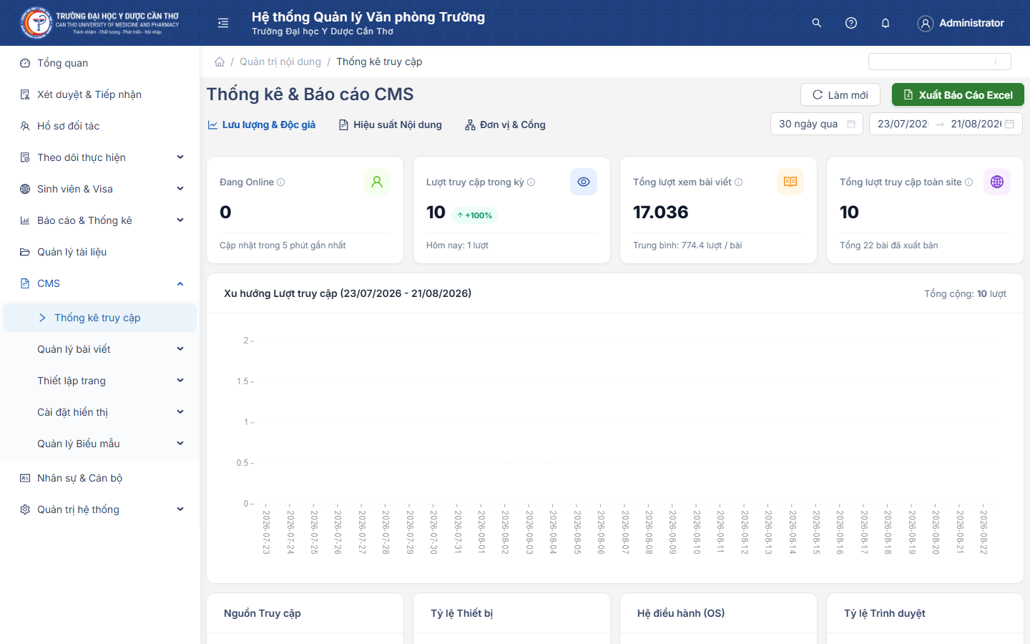Image resolution: width=1030 pixels, height=644 pixels.
Task: Collapse the CMS menu section
Action: pos(180,283)
